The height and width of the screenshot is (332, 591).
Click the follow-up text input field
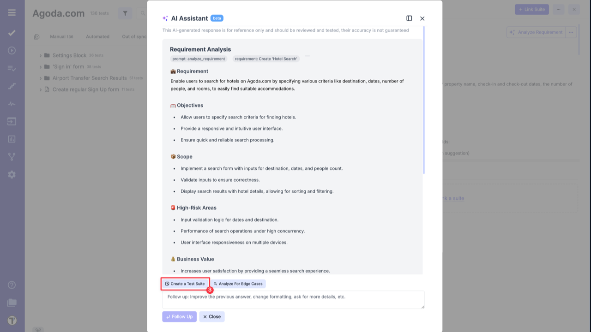click(294, 299)
